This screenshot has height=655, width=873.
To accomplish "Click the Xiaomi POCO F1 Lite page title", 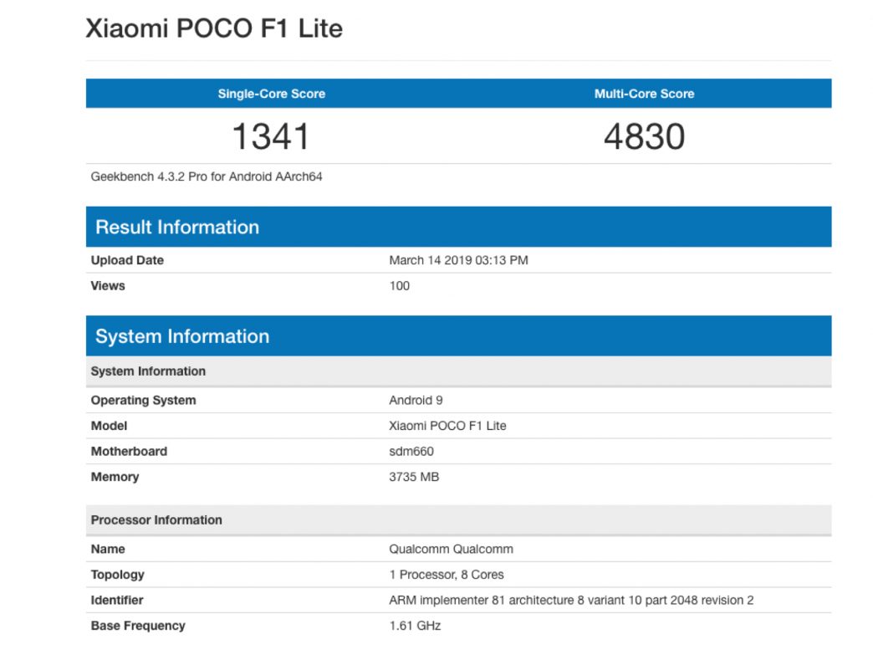I will pyautogui.click(x=214, y=28).
